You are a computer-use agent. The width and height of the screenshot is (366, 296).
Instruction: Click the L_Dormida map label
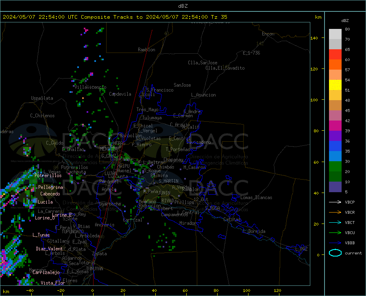click(x=254, y=231)
